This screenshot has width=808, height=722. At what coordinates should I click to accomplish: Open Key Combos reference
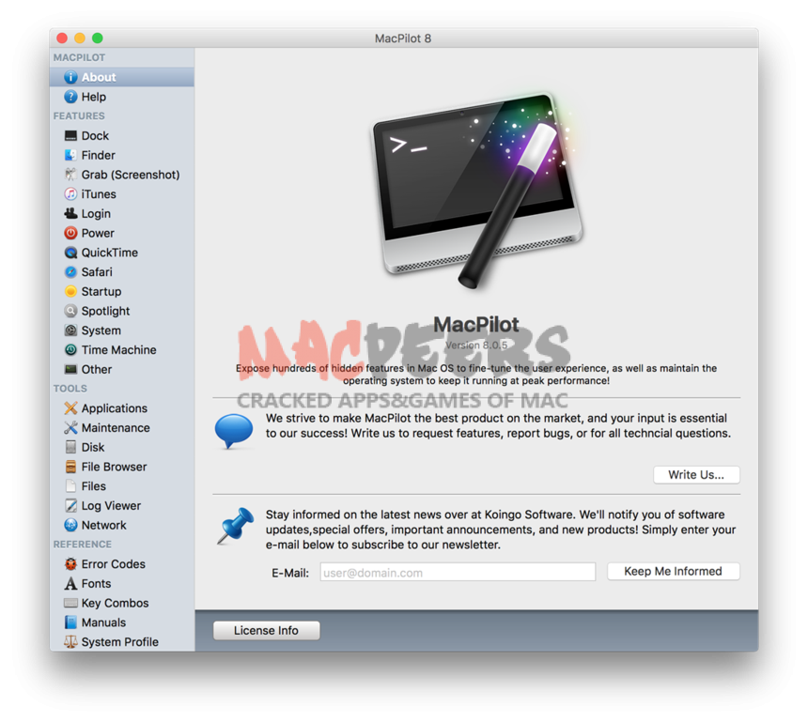[122, 603]
